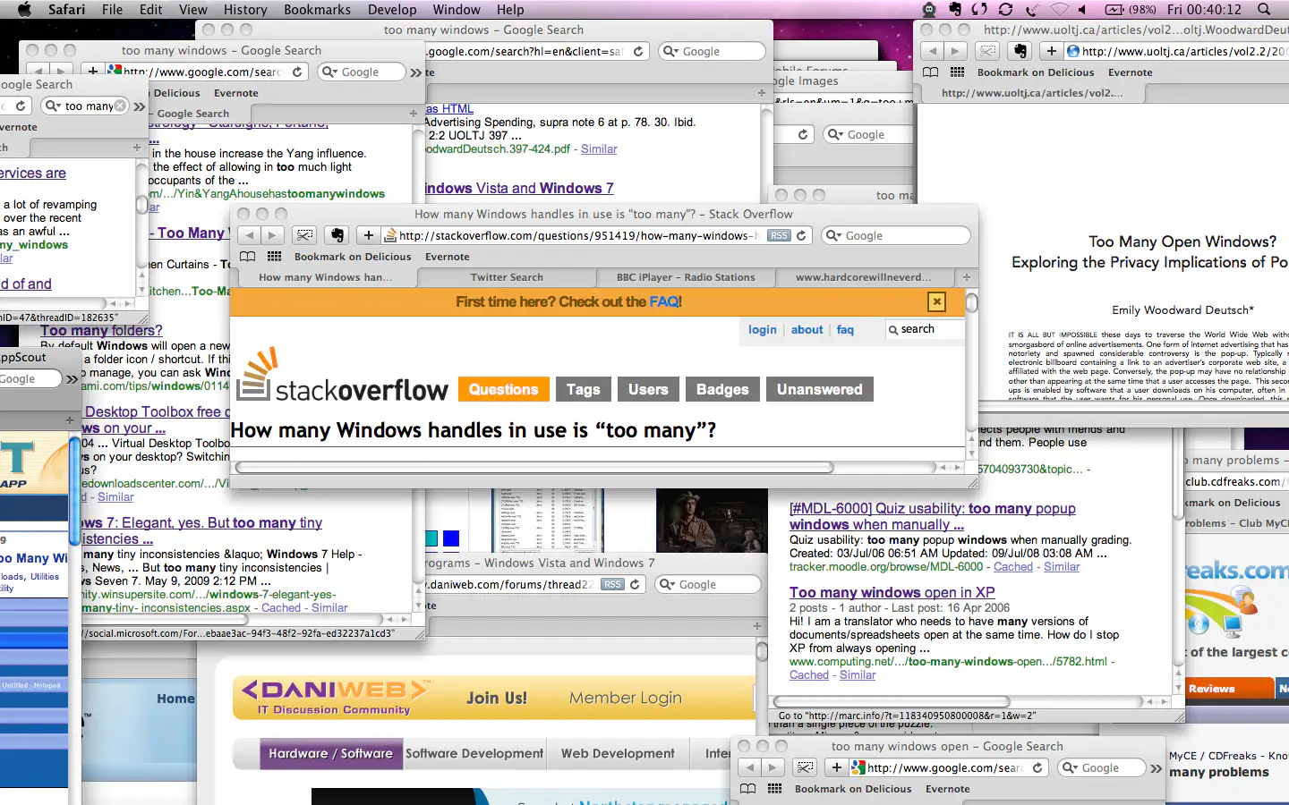Open Top Sites with the grid icon
This screenshot has height=805, width=1289.
click(x=273, y=256)
